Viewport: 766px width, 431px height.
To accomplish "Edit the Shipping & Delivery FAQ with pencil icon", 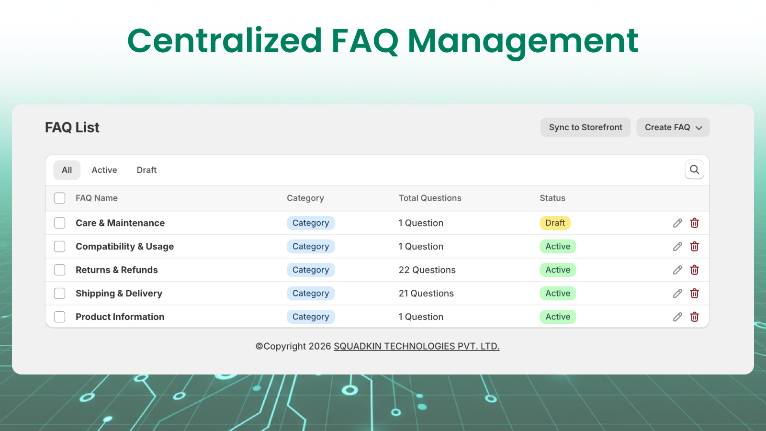I will (677, 293).
